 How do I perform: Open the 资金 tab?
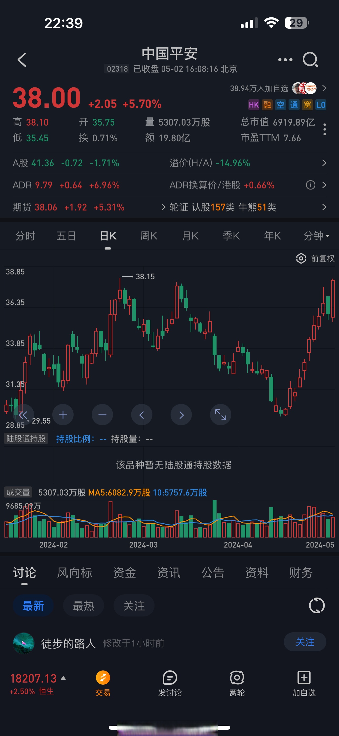coord(124,573)
